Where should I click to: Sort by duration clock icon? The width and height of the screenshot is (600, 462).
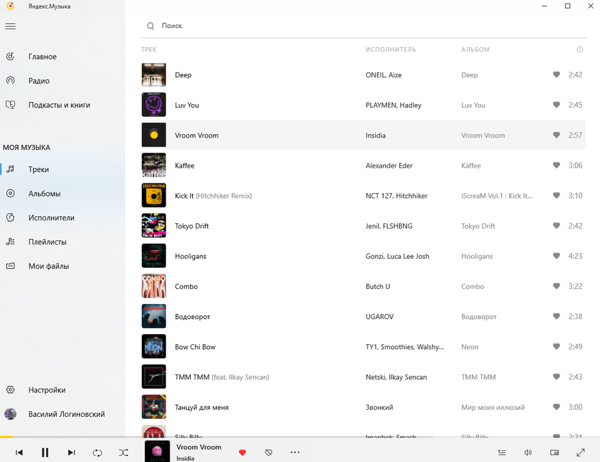pos(579,49)
